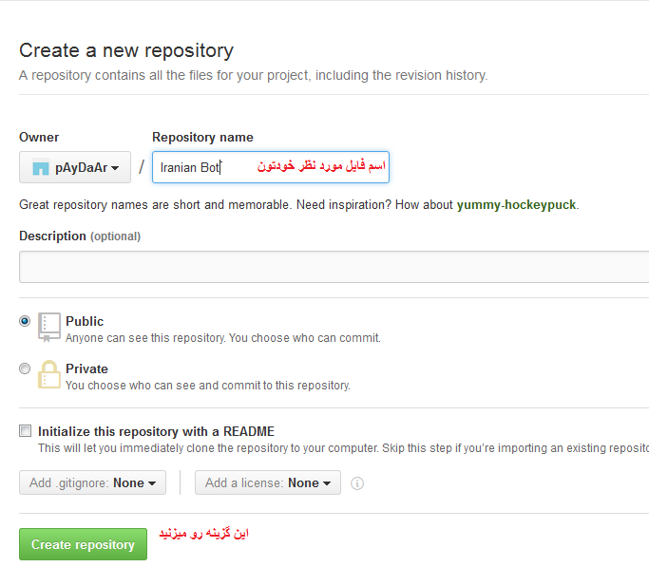
Task: Click the Public option label
Action: point(85,321)
